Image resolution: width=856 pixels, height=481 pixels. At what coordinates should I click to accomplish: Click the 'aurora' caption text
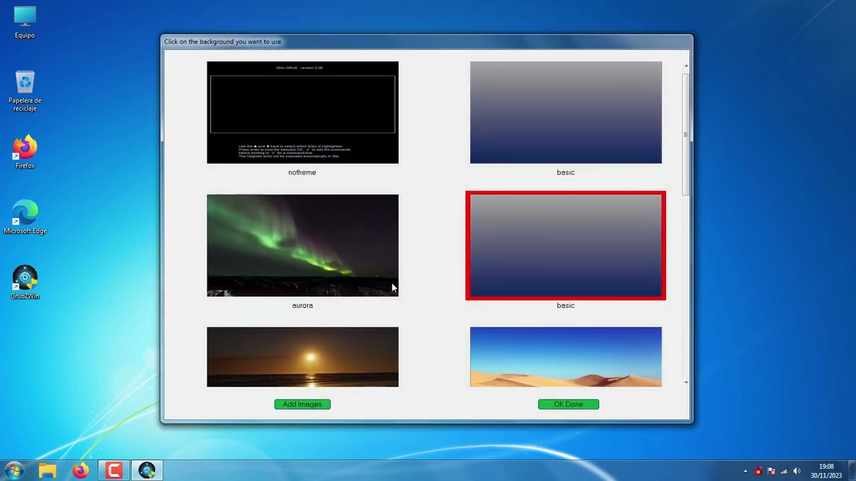point(302,305)
